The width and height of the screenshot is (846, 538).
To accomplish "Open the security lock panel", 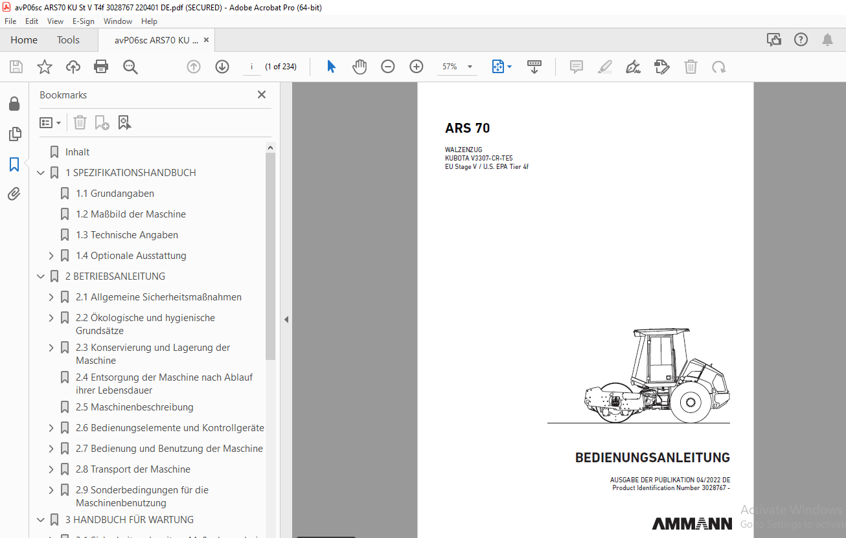I will click(14, 104).
